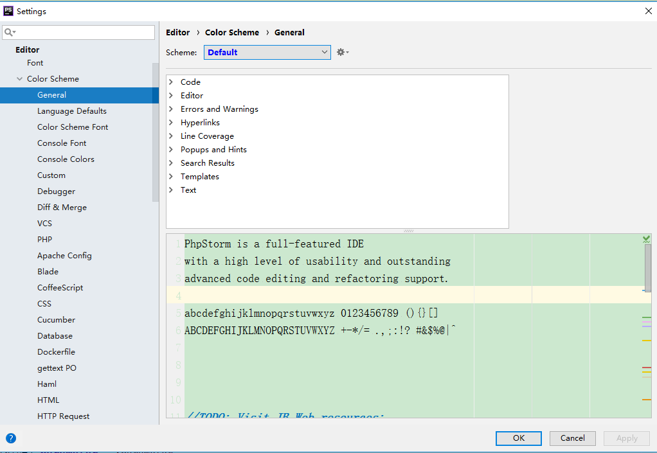This screenshot has height=453, width=657.
Task: Open the Scheme dropdown showing Default
Action: pos(267,52)
